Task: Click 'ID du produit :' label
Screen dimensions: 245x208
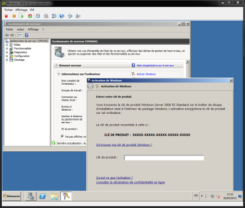Action: point(70,129)
